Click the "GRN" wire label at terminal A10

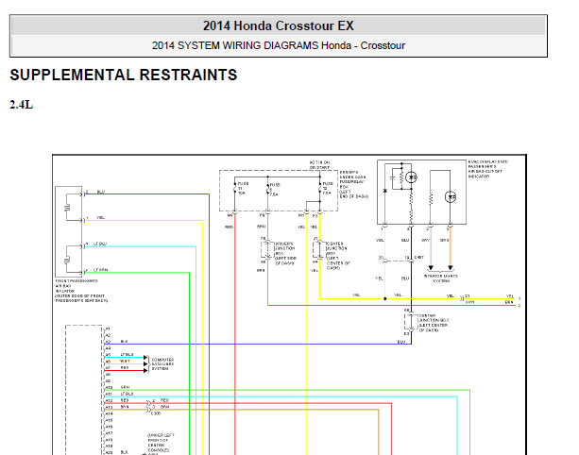pyautogui.click(x=125, y=387)
